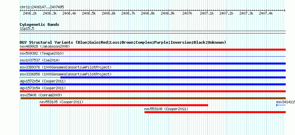This screenshot has height=135, width=295.
Task: Select the nsv469928 (Jakobsson2008) label
Action: [45, 46]
